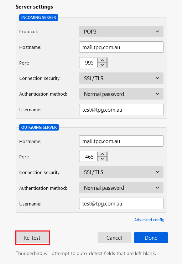Click the outgoing server Username field
Screen dimensions: 182x264
click(x=121, y=203)
